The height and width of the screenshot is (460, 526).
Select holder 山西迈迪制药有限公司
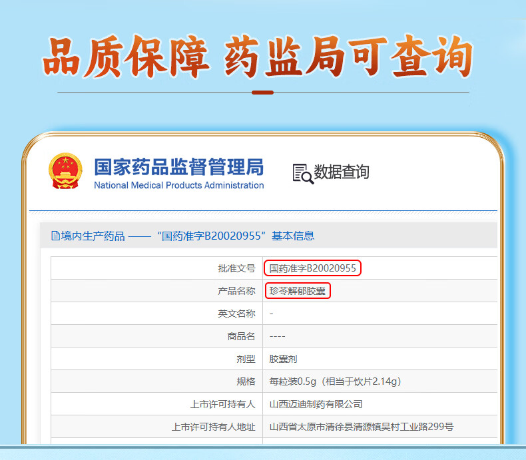316,404
